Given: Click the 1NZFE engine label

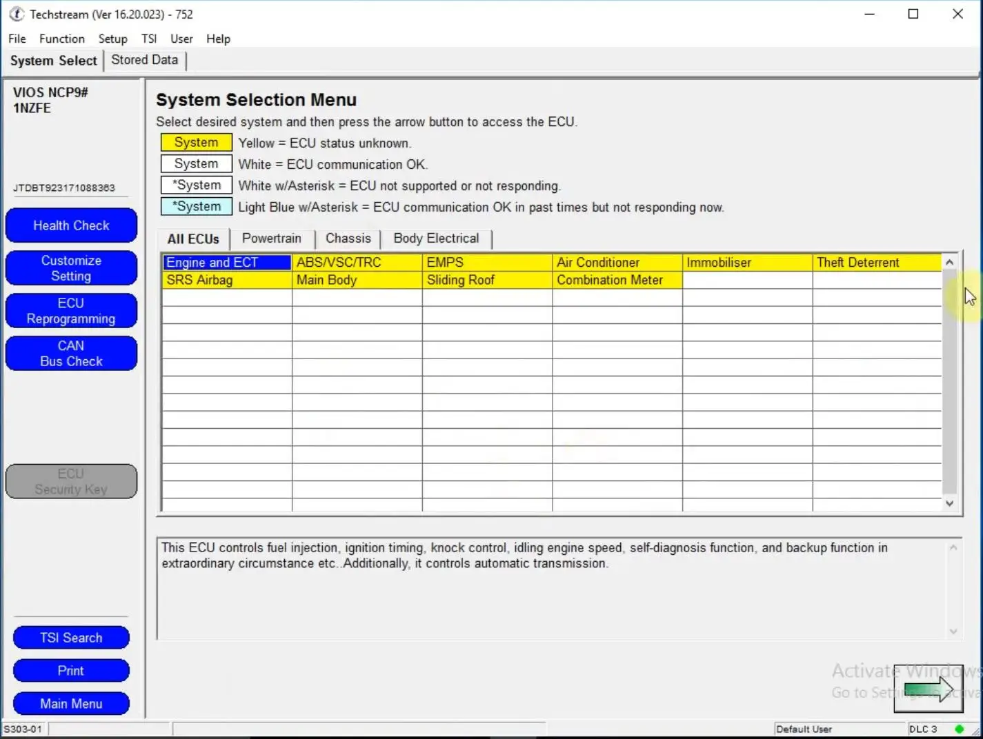Looking at the screenshot, I should [x=32, y=108].
